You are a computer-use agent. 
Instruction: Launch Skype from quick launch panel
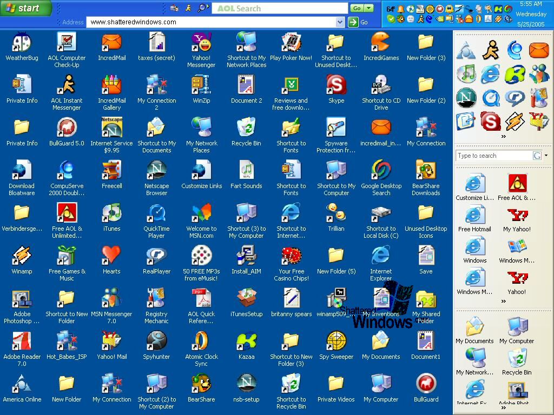[x=490, y=121]
